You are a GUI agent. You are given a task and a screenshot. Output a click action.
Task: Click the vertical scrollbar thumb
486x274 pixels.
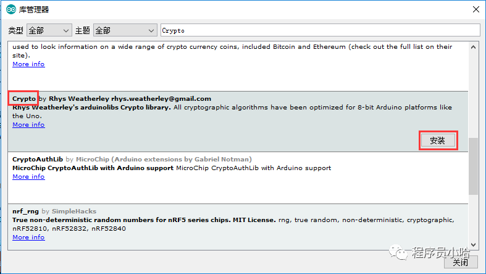click(x=474, y=165)
